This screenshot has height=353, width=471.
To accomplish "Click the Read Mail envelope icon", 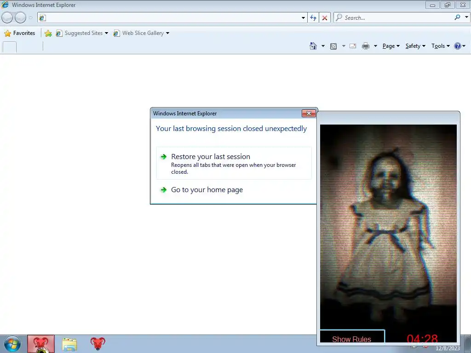I will click(x=353, y=46).
